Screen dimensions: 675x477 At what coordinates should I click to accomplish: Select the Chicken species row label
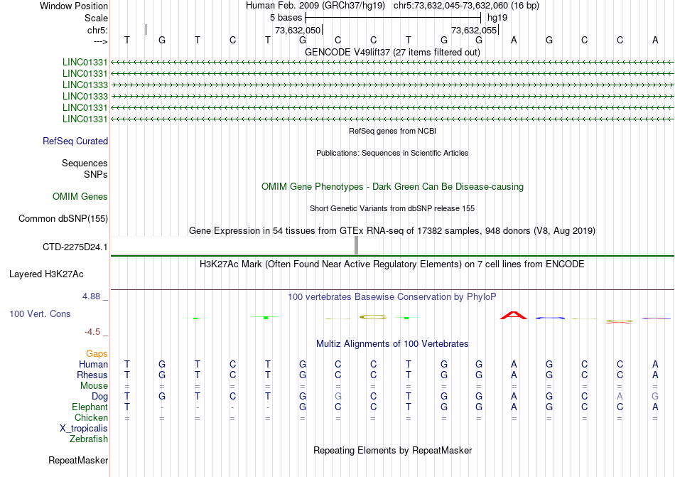coord(91,417)
